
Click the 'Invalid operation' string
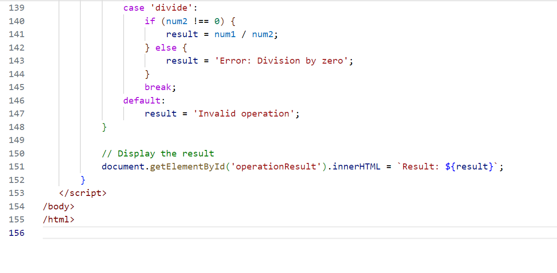(244, 113)
